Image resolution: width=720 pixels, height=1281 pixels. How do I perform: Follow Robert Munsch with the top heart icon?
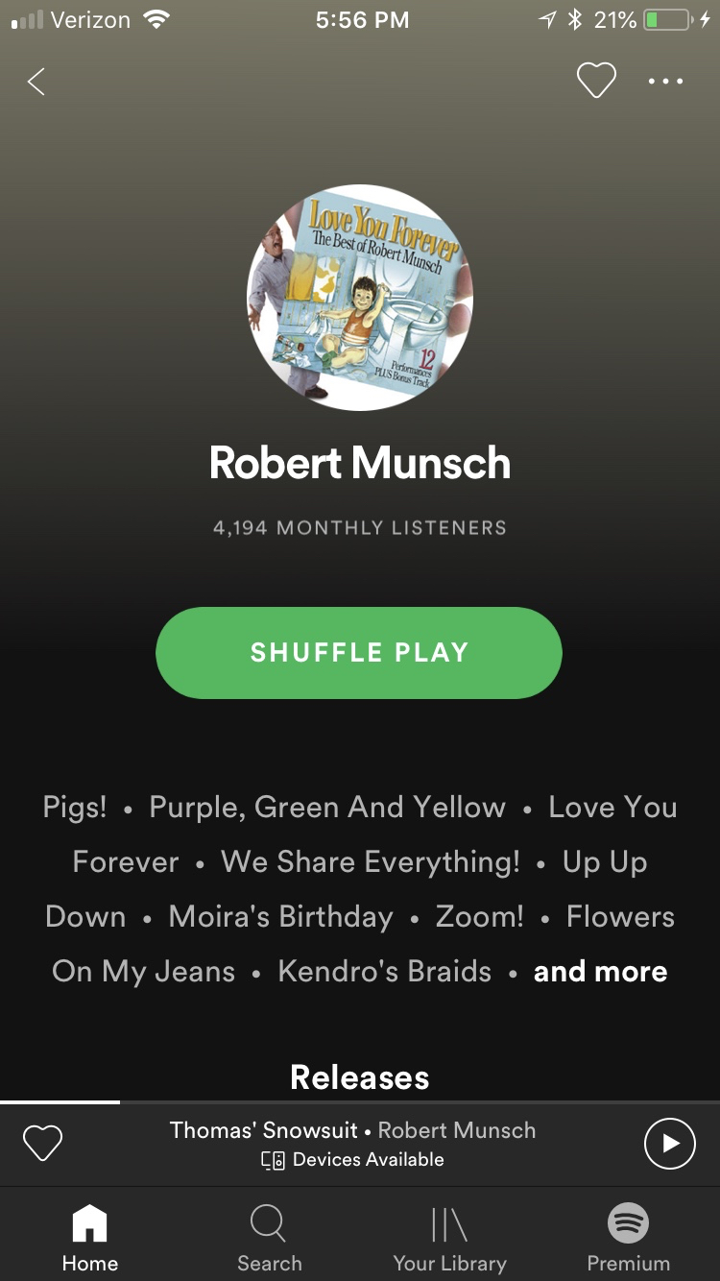(x=596, y=81)
